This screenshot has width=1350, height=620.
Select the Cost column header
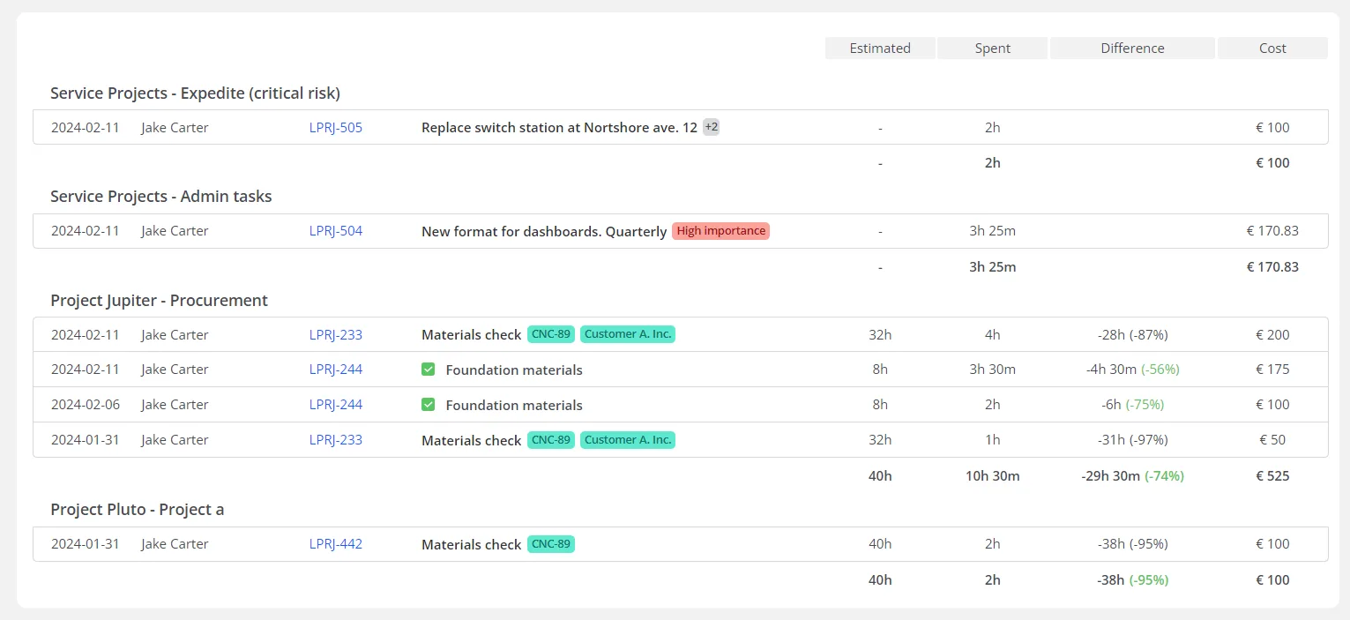(x=1272, y=49)
